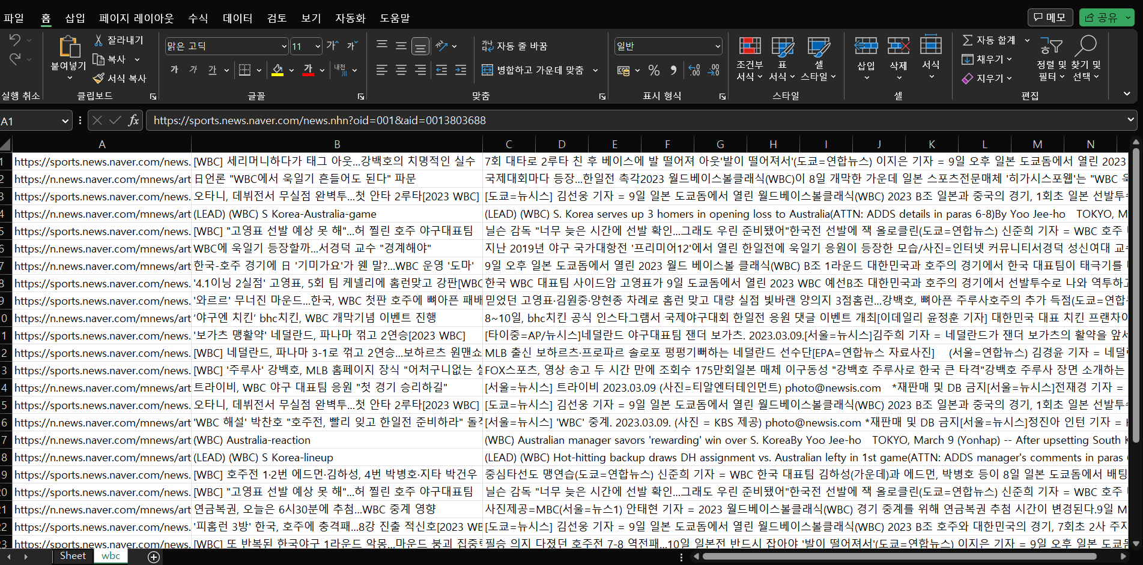Click the text orientation icon
The width and height of the screenshot is (1143, 565).
442,46
